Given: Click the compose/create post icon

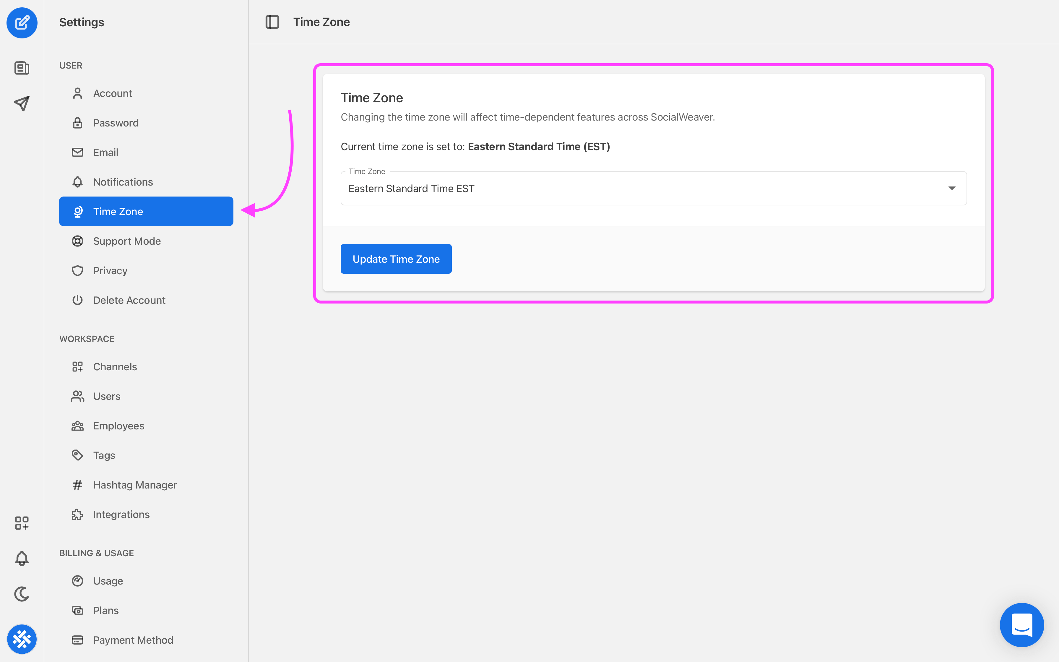Looking at the screenshot, I should click(x=22, y=22).
